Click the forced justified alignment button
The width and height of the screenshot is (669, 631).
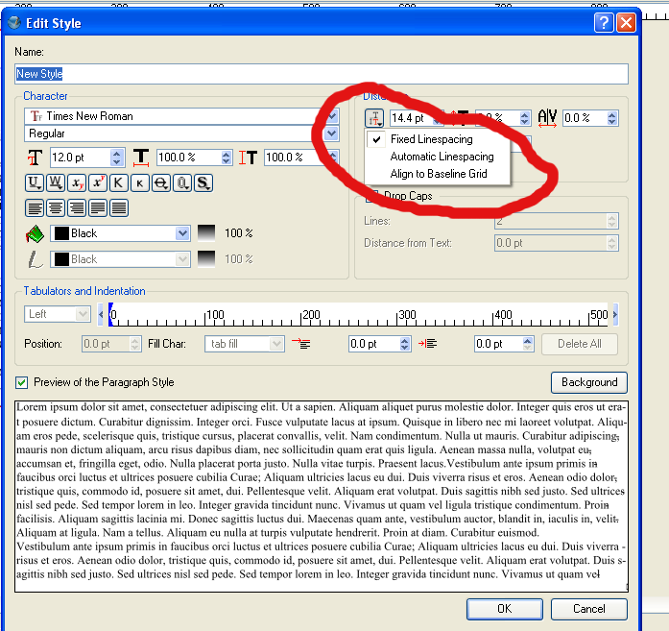119,207
